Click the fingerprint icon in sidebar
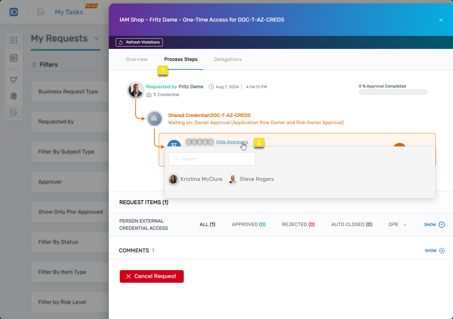 point(14,96)
